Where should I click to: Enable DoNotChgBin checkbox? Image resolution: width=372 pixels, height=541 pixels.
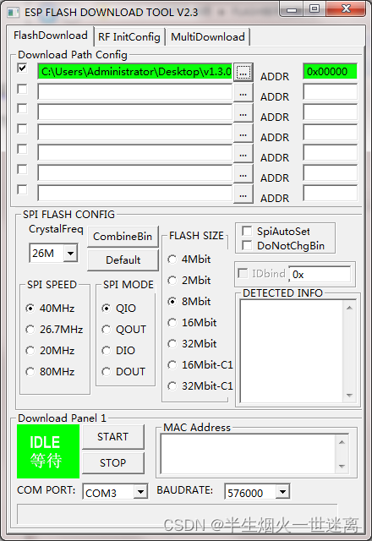pyautogui.click(x=247, y=245)
